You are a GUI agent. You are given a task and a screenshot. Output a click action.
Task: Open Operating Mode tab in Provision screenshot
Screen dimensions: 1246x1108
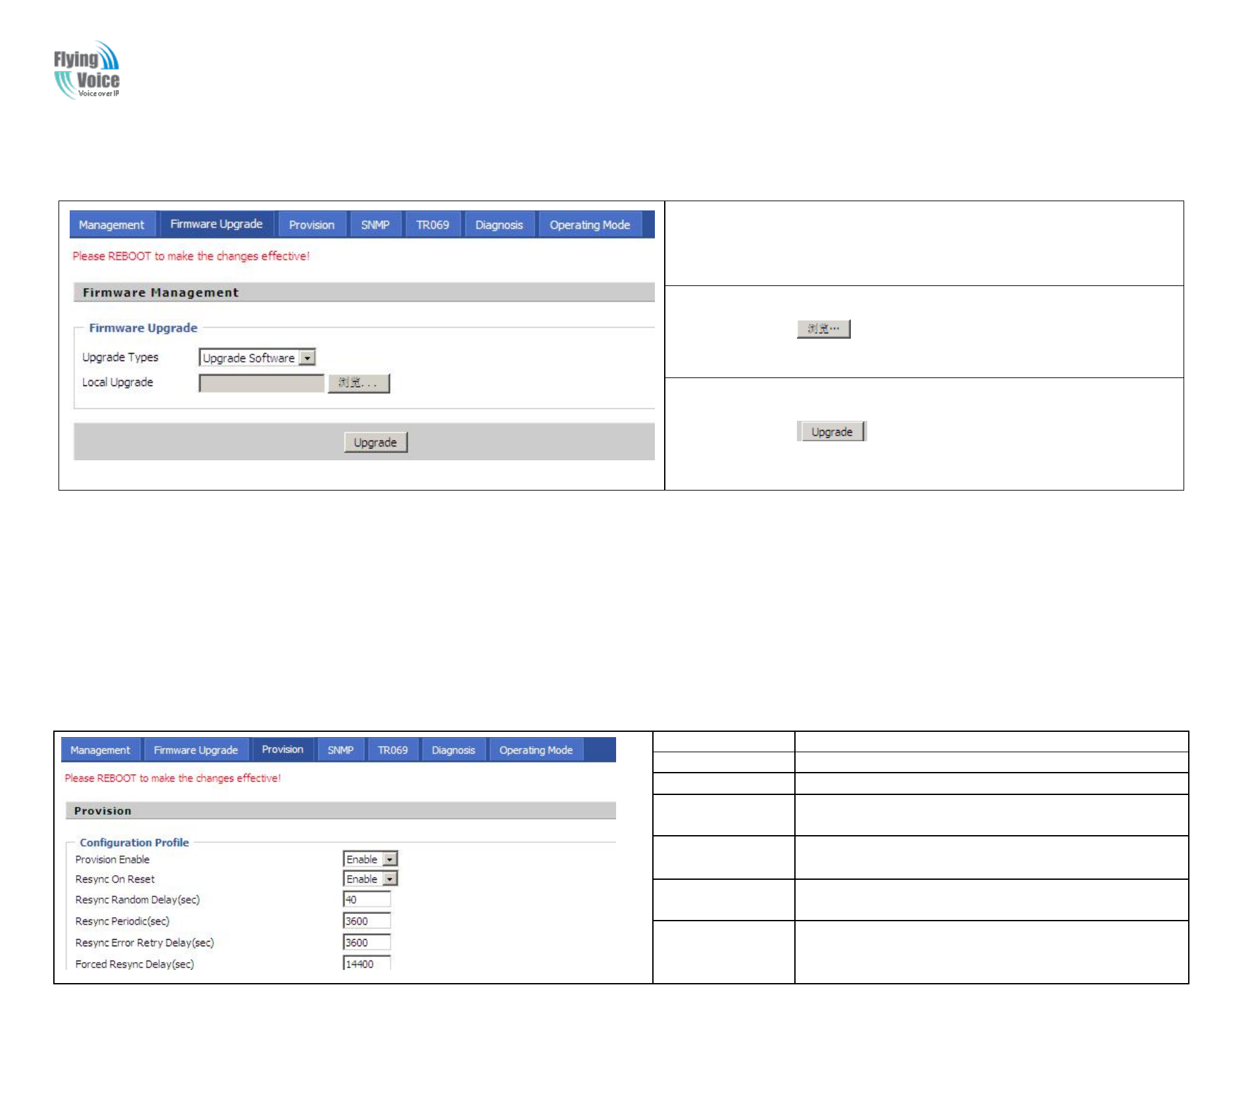point(536,750)
